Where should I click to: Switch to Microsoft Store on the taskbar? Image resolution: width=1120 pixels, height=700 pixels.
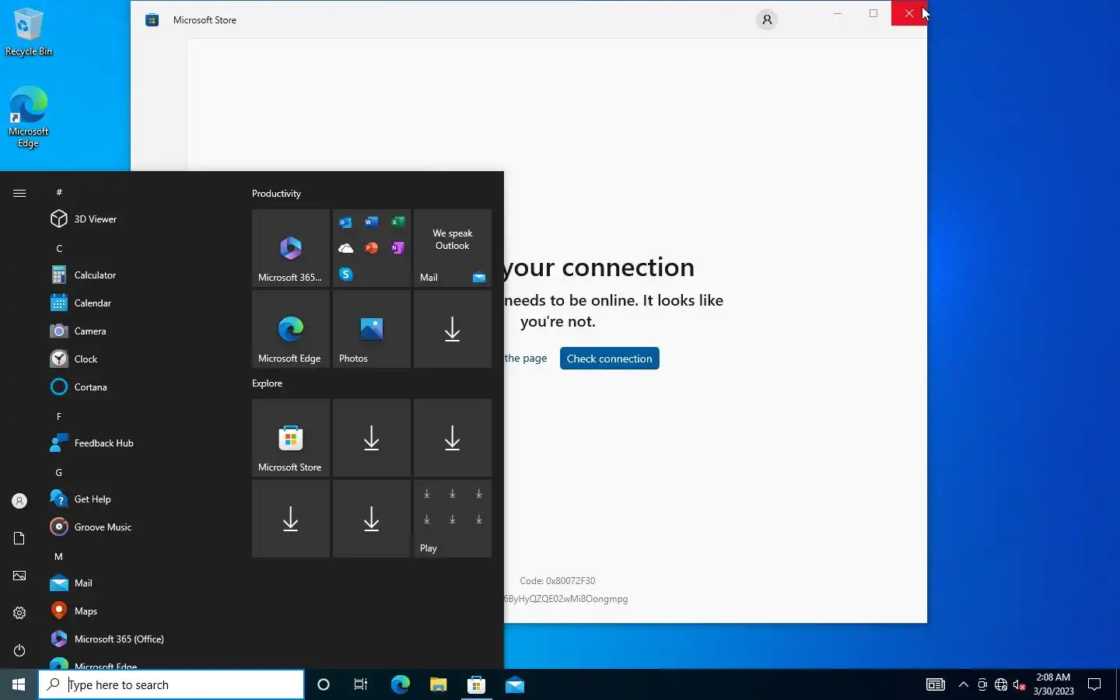click(476, 684)
